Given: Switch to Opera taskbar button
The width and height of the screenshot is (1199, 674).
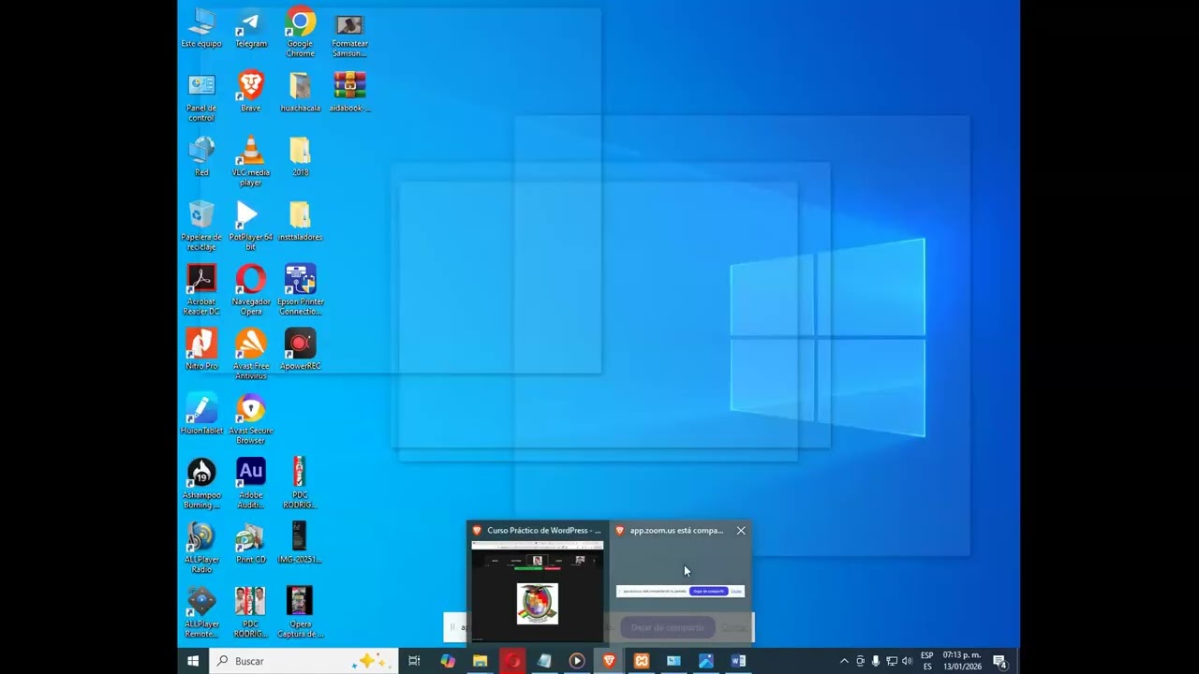Looking at the screenshot, I should pyautogui.click(x=512, y=661).
